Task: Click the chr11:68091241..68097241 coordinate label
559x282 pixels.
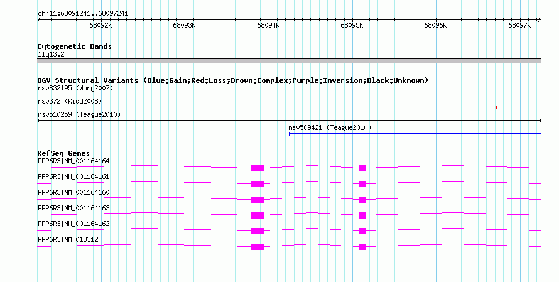Action: tap(83, 14)
